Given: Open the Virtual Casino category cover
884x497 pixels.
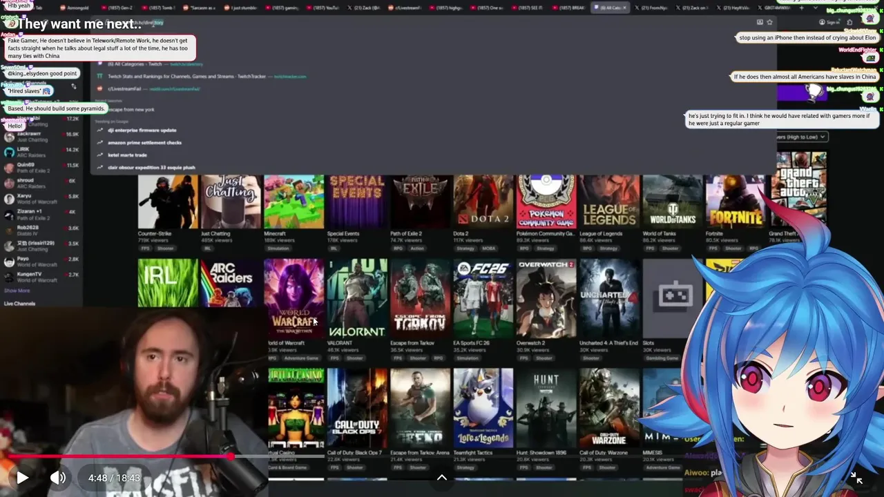Looking at the screenshot, I should [296, 407].
